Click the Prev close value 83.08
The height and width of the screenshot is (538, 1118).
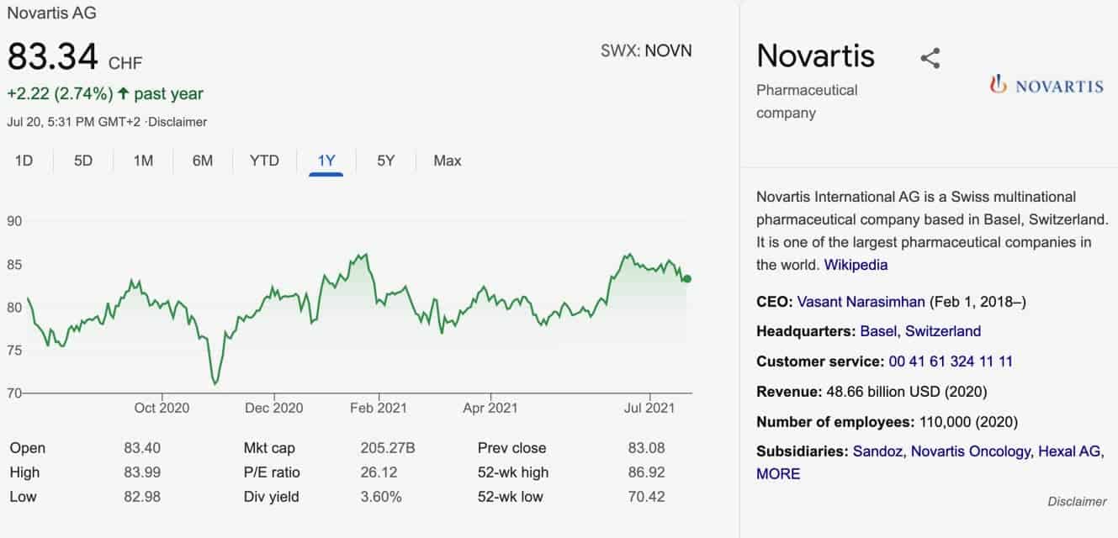pos(646,448)
